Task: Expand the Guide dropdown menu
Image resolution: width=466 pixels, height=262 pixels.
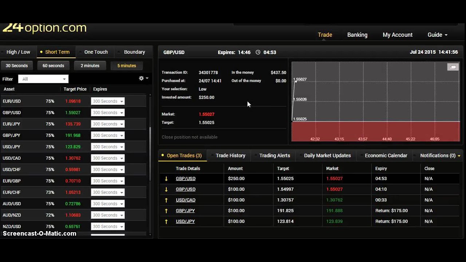Action: pyautogui.click(x=437, y=35)
